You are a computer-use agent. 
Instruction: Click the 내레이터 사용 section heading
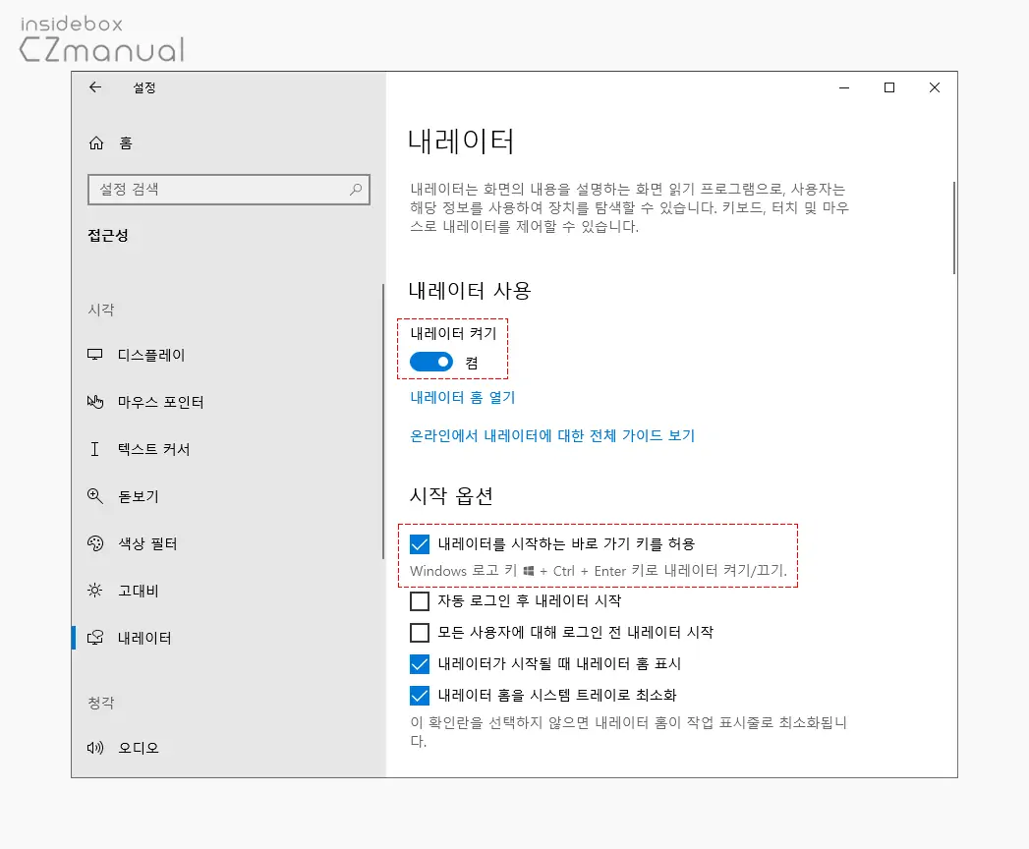(x=470, y=291)
